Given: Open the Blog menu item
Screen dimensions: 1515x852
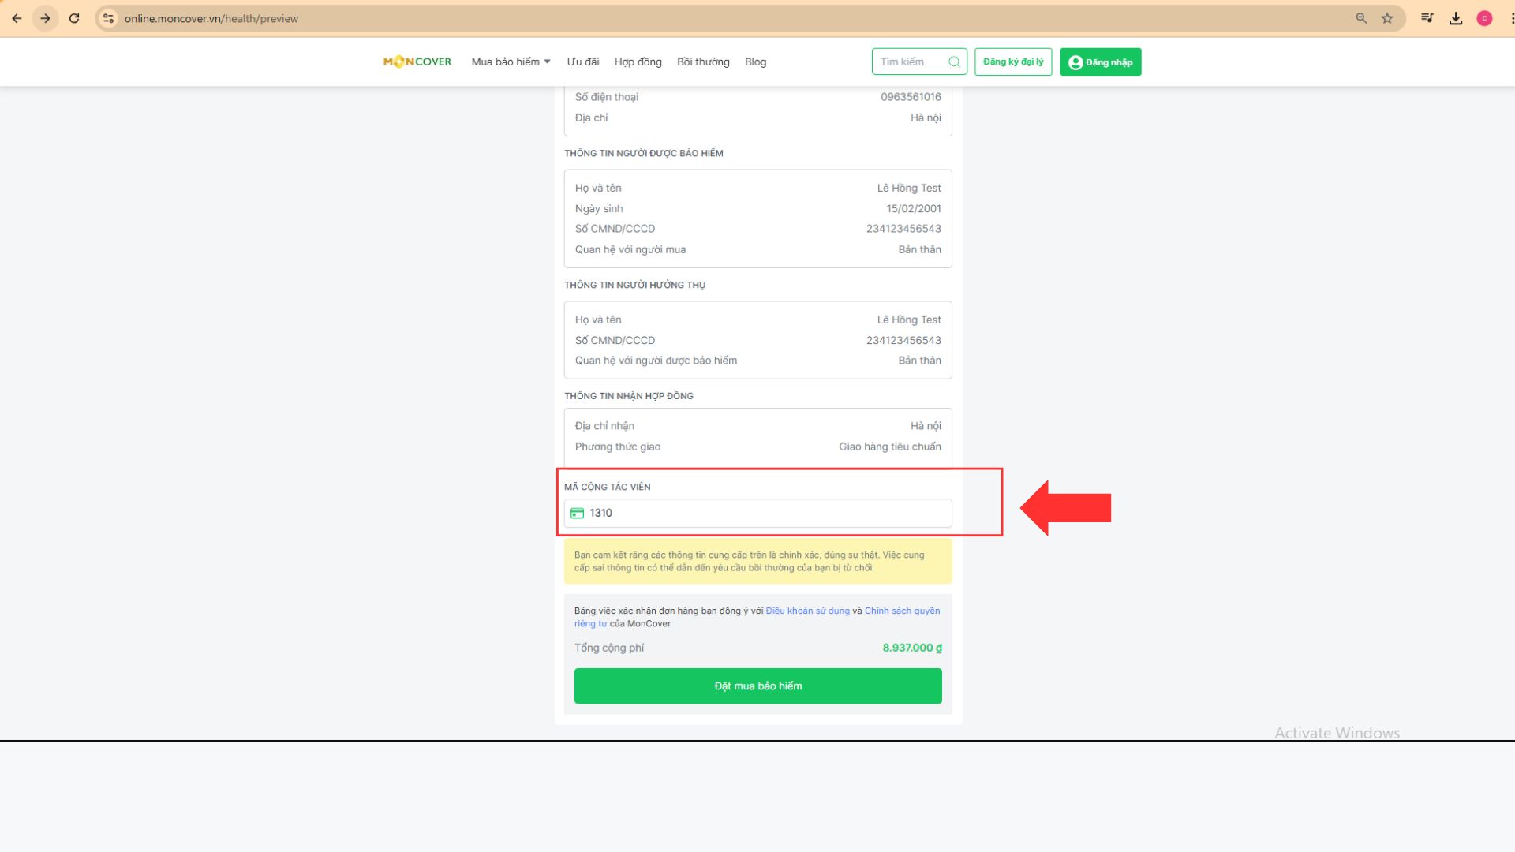Looking at the screenshot, I should coord(755,62).
